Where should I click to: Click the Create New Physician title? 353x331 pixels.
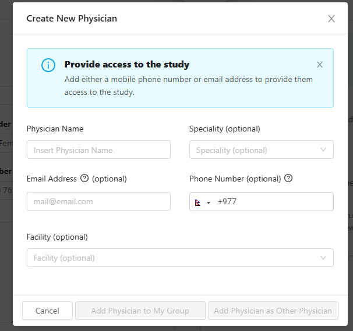click(x=72, y=19)
